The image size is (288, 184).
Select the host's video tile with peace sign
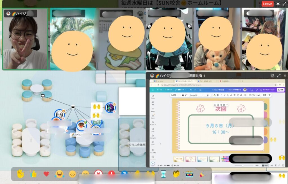point(25,39)
